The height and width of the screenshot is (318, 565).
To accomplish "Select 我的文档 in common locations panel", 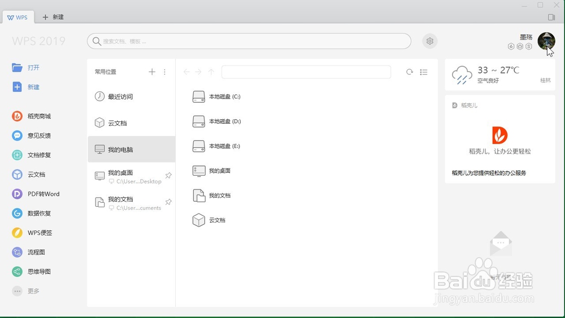I will coord(132,203).
